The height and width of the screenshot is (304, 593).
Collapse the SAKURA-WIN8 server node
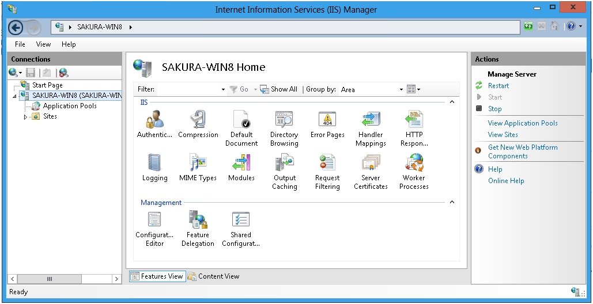pyautogui.click(x=15, y=96)
